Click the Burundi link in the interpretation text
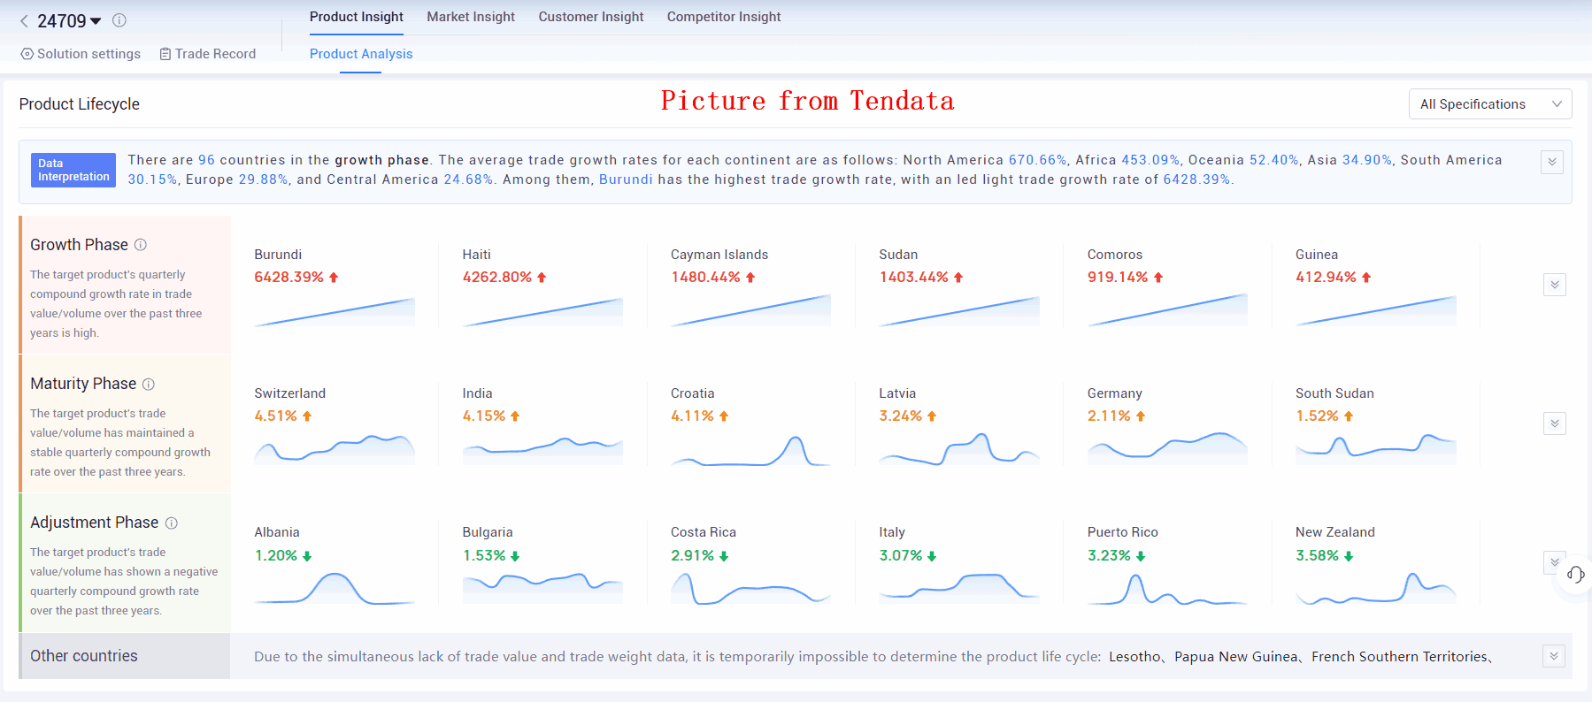 point(626,179)
